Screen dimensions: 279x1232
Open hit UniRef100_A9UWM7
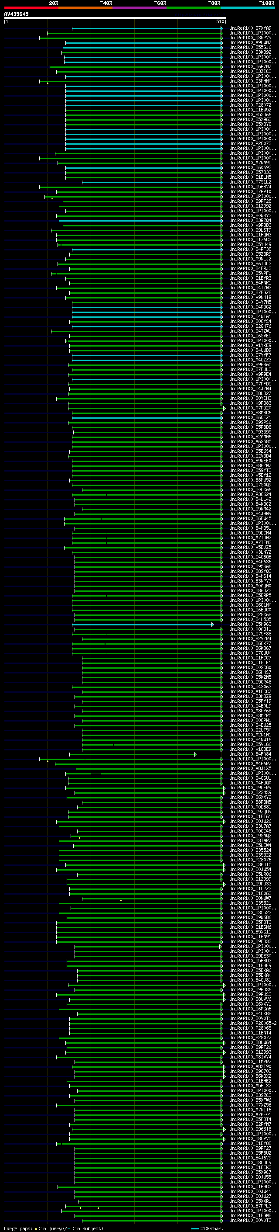tap(250, 42)
